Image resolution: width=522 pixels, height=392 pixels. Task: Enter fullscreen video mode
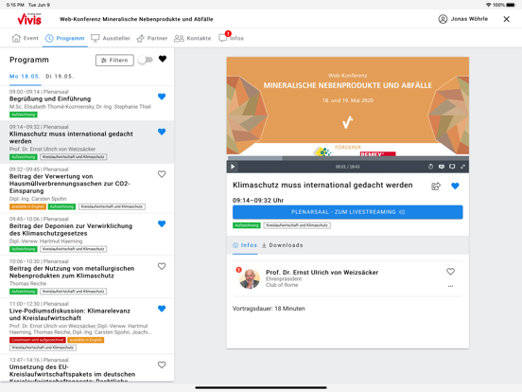[462, 167]
